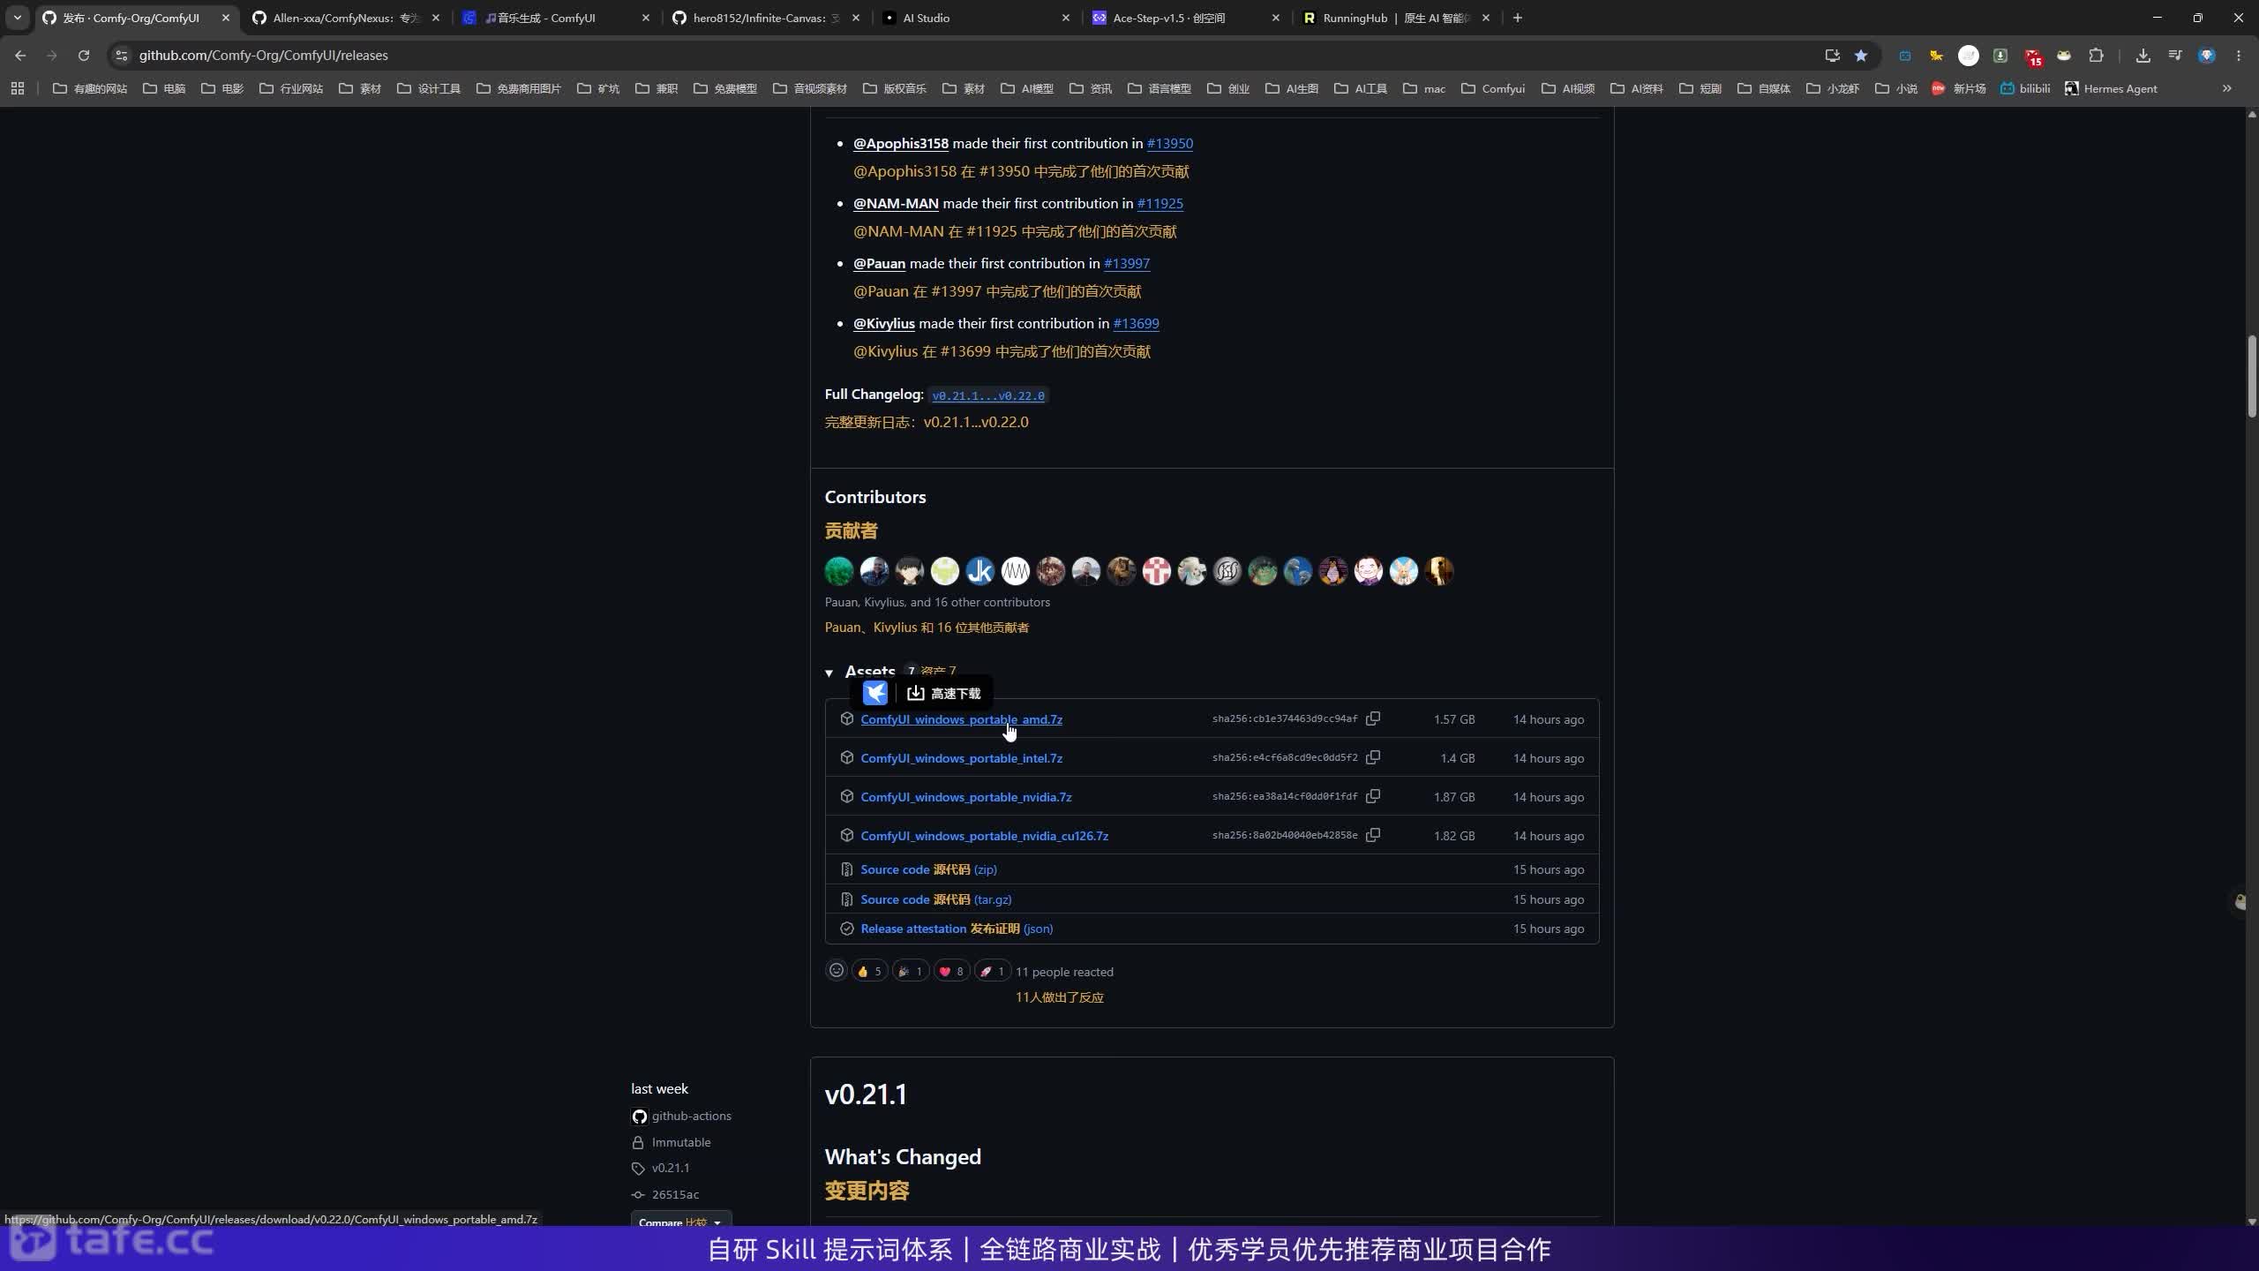Download ComfyUI_windows_portable_nvidia_cu126.7z

[984, 836]
